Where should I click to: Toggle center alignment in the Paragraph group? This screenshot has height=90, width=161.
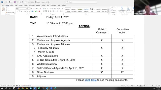(x=46, y=11)
